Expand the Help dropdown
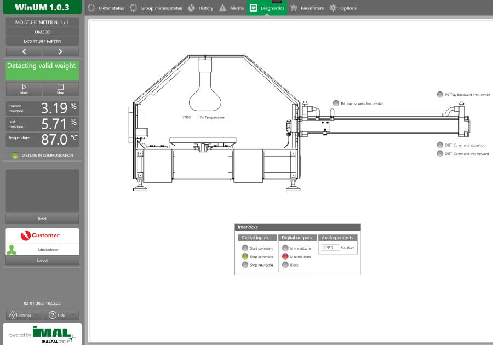 coord(60,315)
